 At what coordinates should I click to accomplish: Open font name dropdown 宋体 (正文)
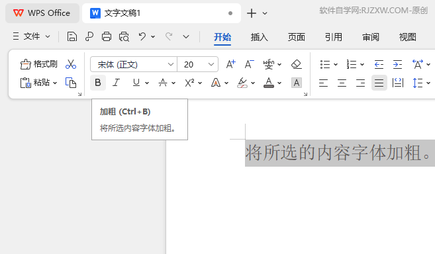[x=134, y=64]
